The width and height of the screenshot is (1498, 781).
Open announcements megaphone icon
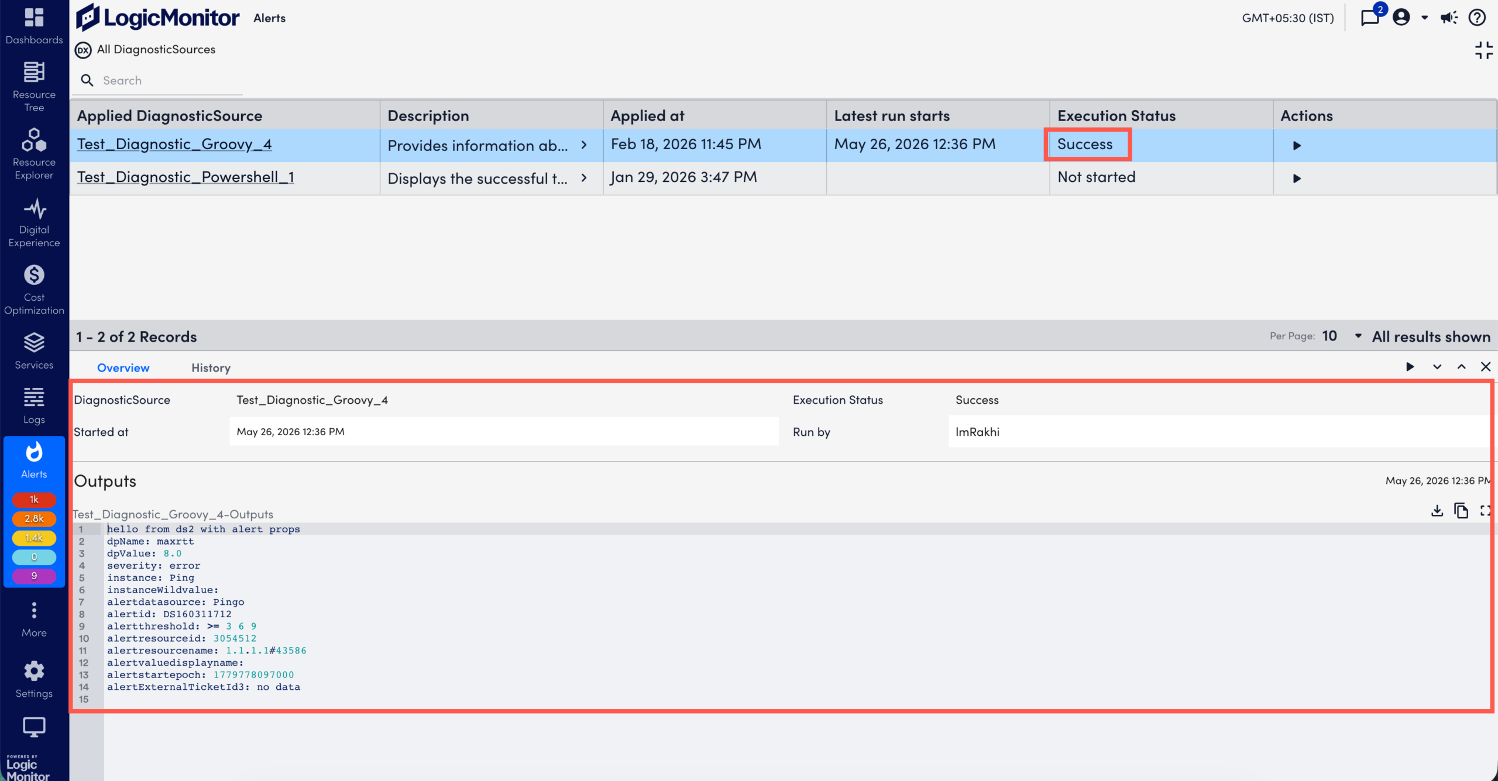pyautogui.click(x=1449, y=18)
